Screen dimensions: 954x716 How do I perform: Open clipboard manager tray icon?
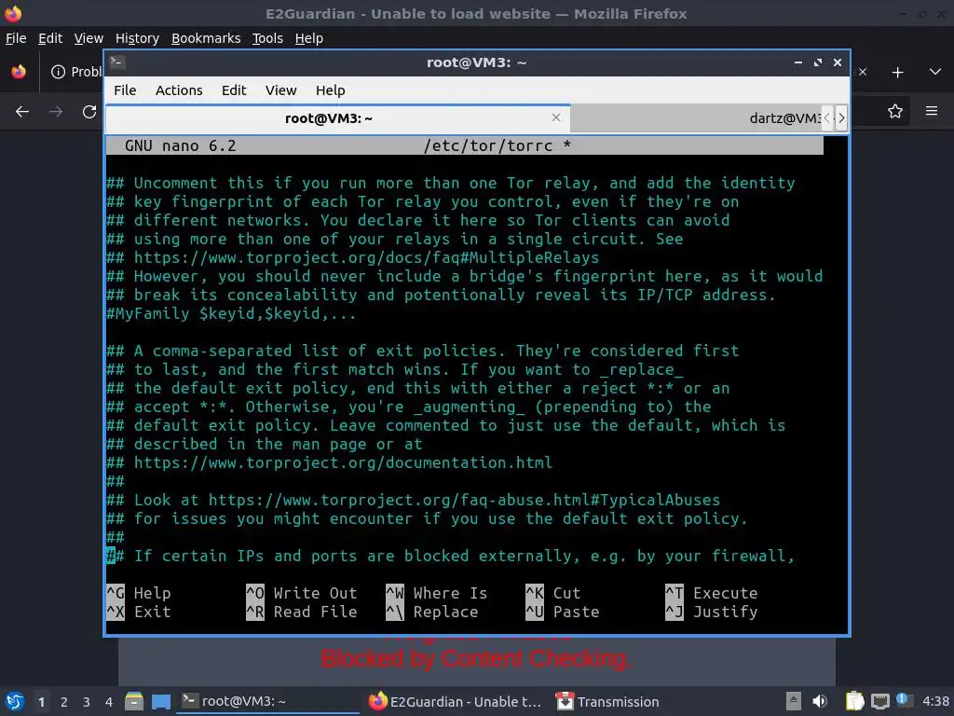click(855, 701)
